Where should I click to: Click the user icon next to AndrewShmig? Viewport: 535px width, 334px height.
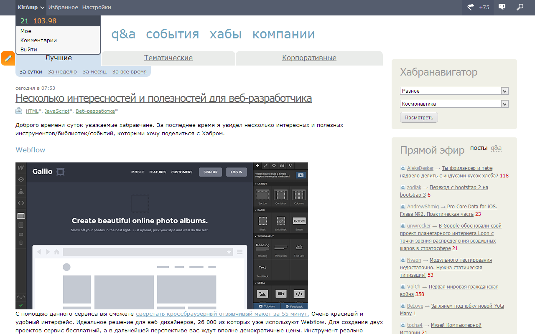click(403, 207)
